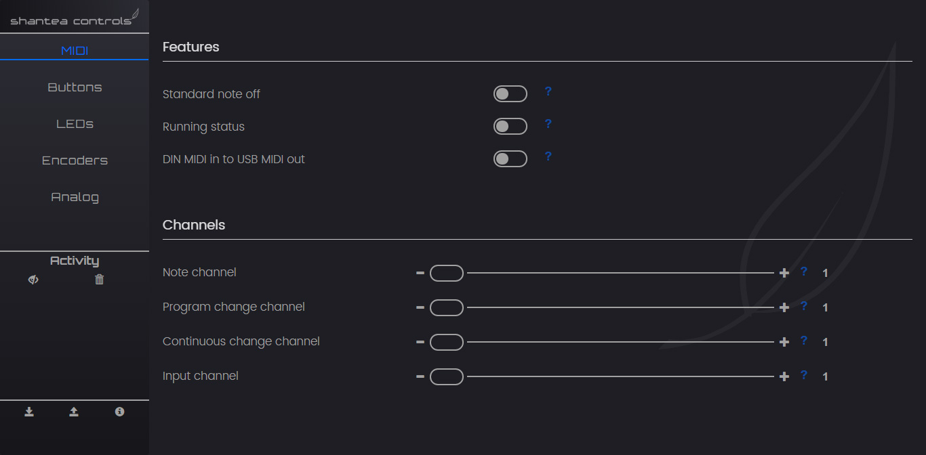Toggle MIDI activity visibility with the eye icon

33,279
